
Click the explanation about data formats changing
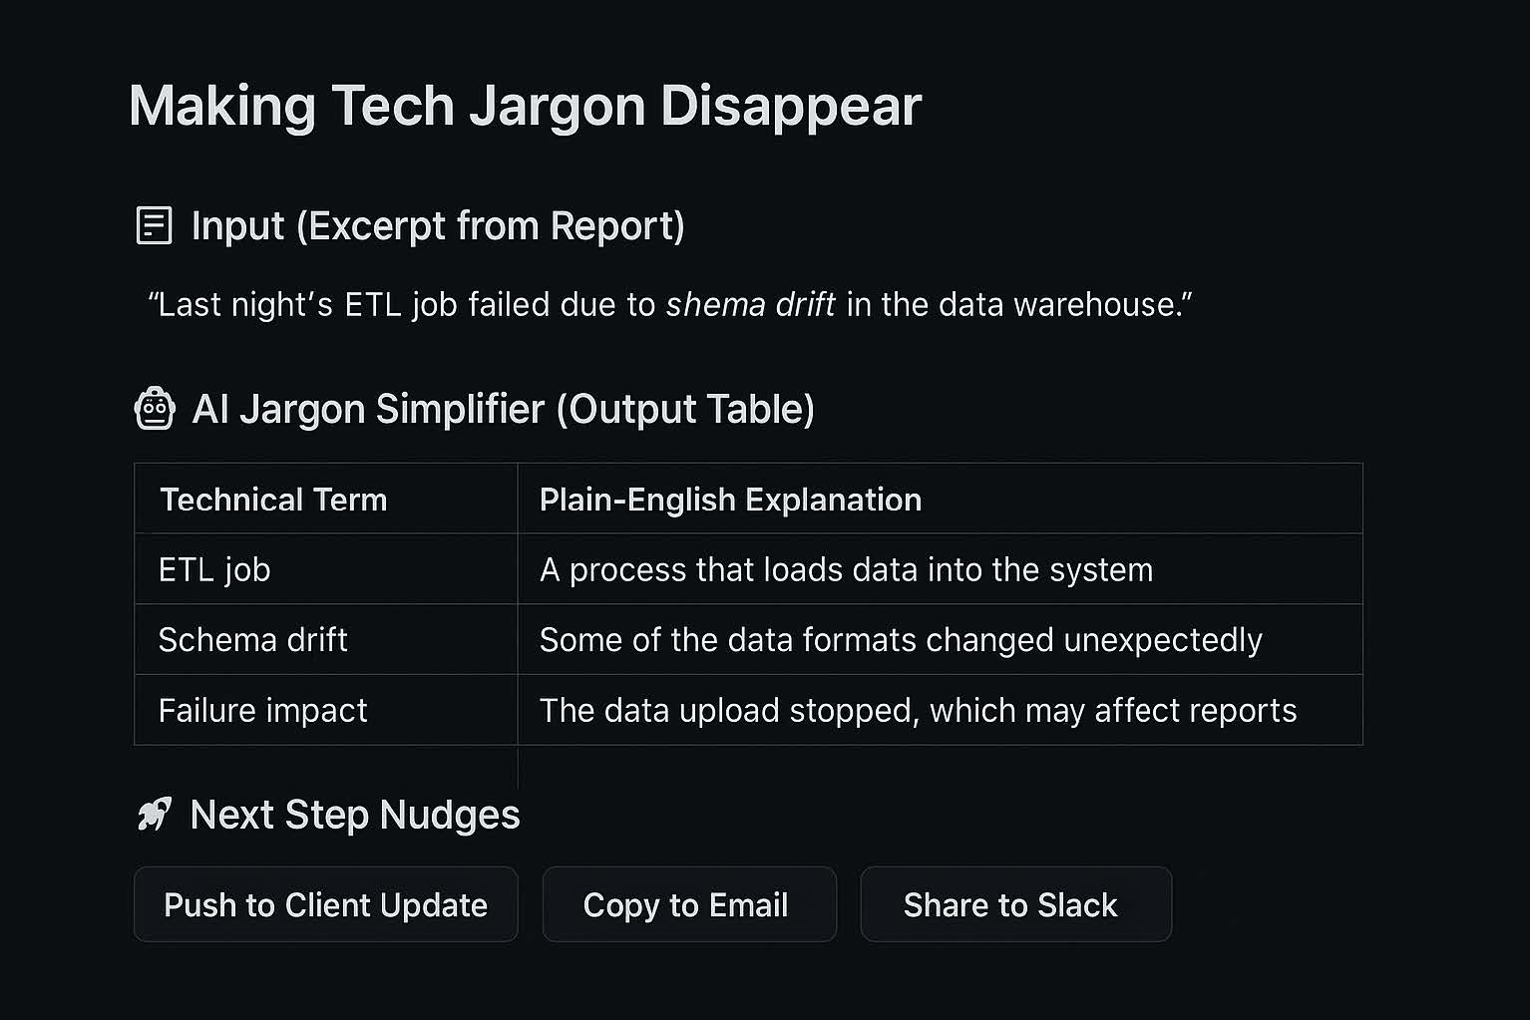(x=901, y=639)
